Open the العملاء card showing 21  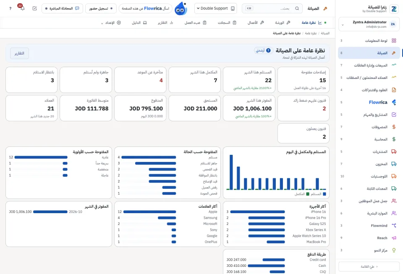[x=31, y=108]
